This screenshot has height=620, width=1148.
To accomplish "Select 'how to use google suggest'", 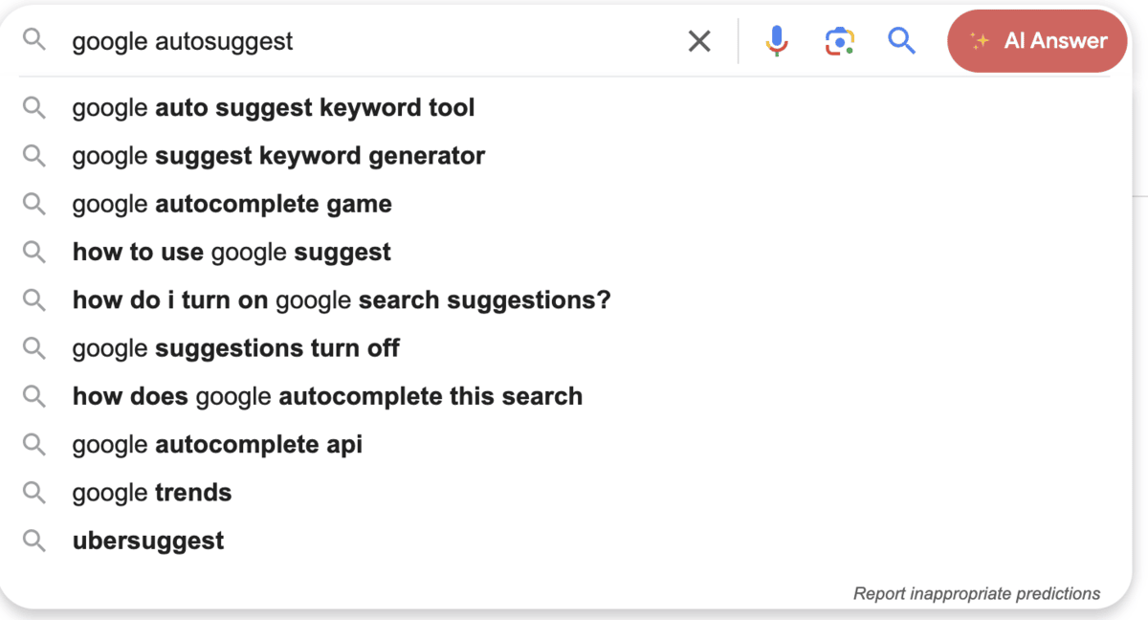I will pos(232,253).
